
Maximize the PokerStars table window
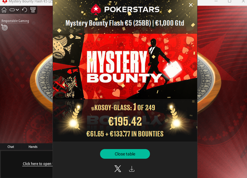click(229, 1)
